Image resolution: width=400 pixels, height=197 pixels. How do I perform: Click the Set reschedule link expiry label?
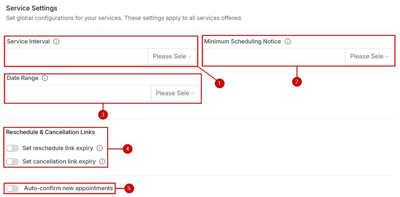click(57, 148)
